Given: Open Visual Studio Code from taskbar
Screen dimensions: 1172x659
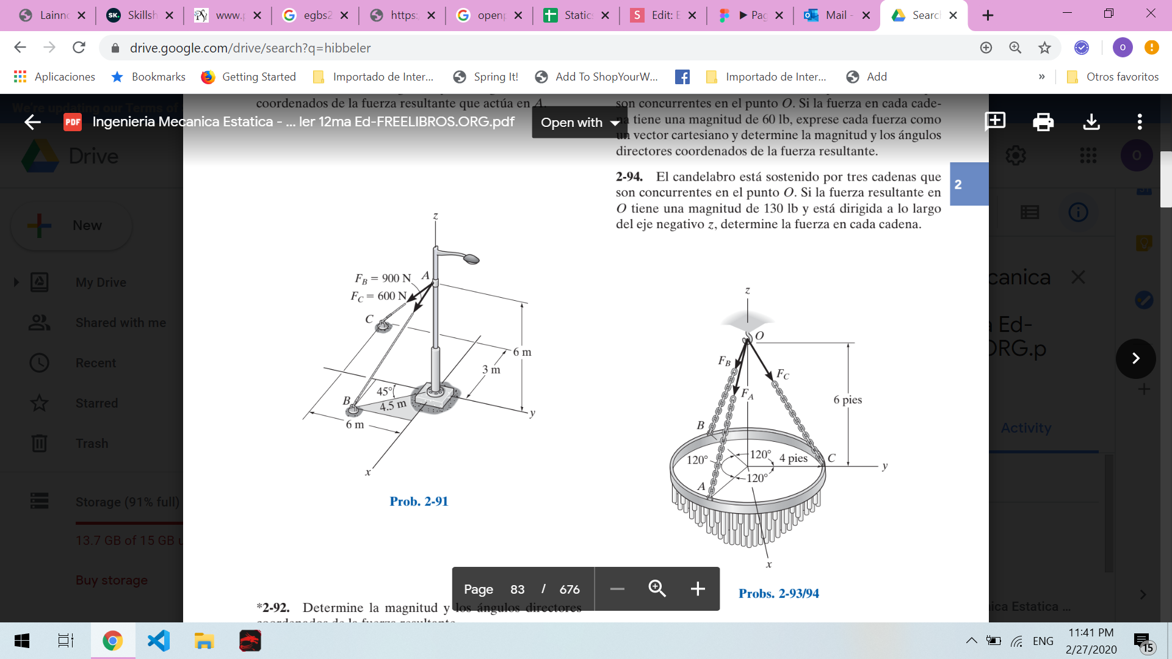Looking at the screenshot, I should 159,641.
